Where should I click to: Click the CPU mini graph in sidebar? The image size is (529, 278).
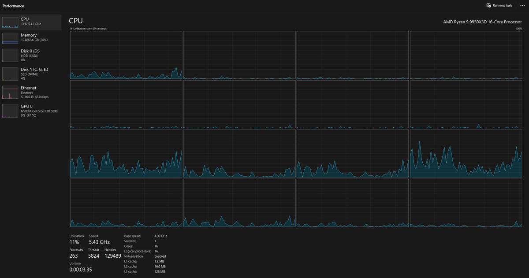(10, 22)
